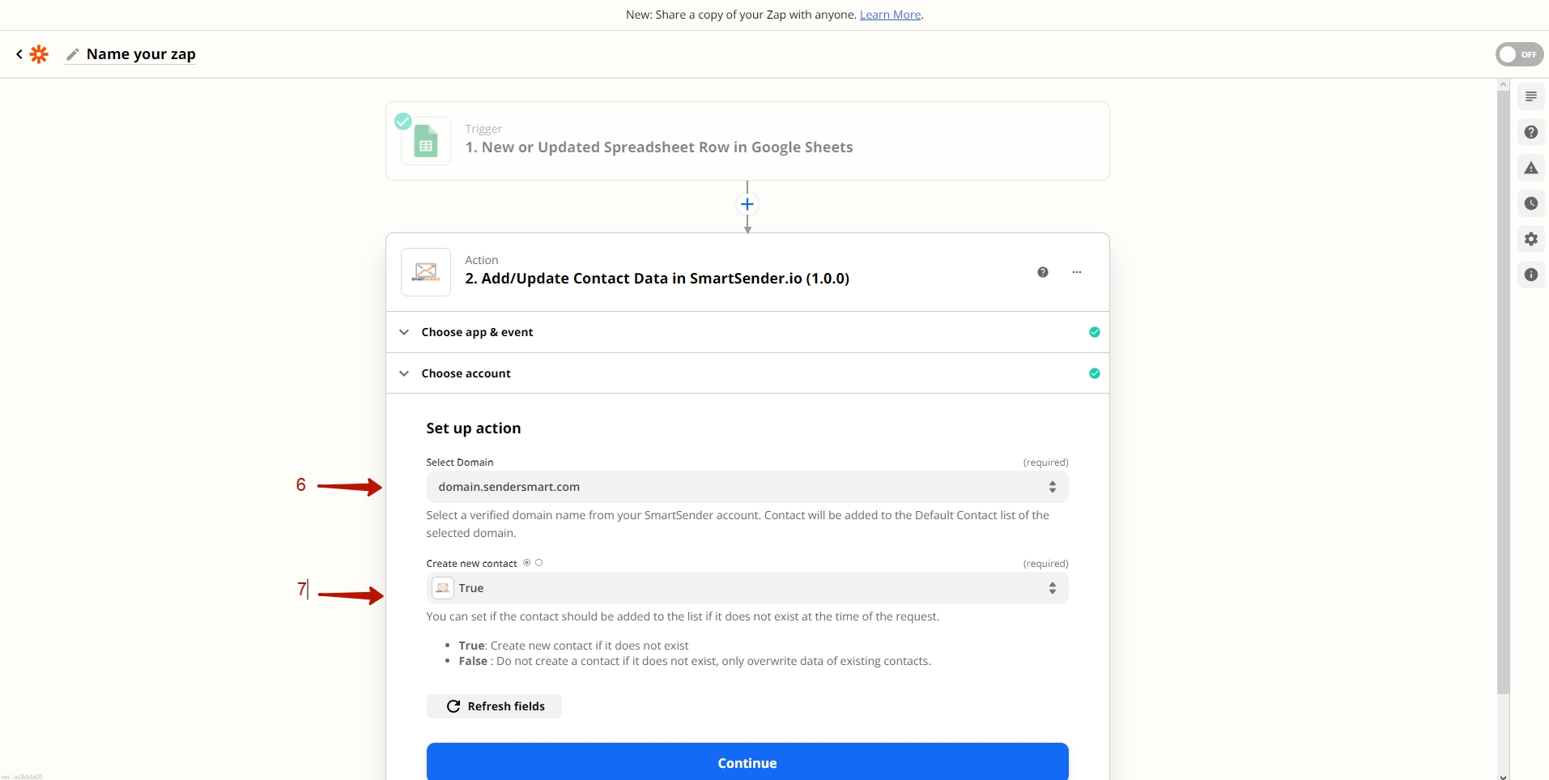Click the Zapier asterisk logo

[39, 54]
